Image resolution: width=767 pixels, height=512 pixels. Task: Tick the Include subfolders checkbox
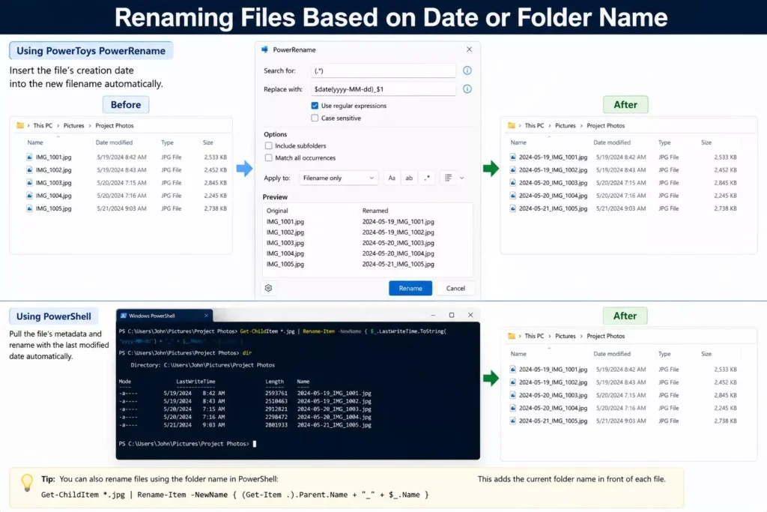point(269,145)
